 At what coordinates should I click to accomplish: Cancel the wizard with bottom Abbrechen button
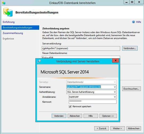(134, 128)
